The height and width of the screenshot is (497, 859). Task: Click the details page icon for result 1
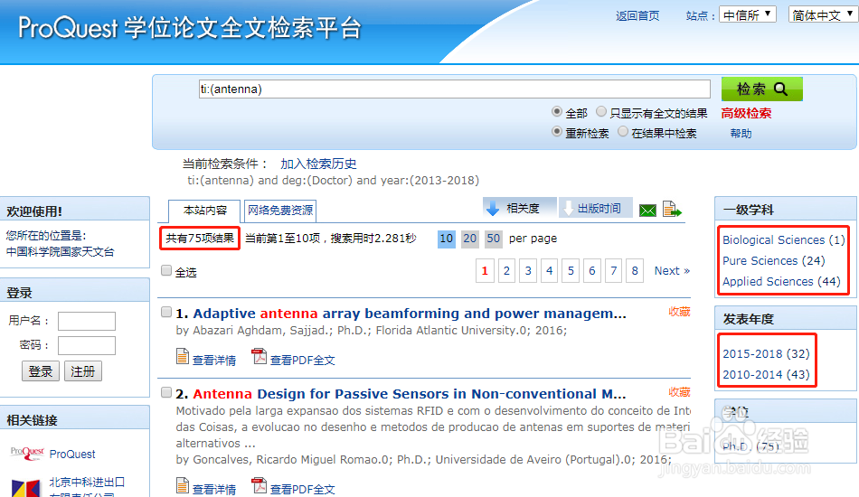183,356
